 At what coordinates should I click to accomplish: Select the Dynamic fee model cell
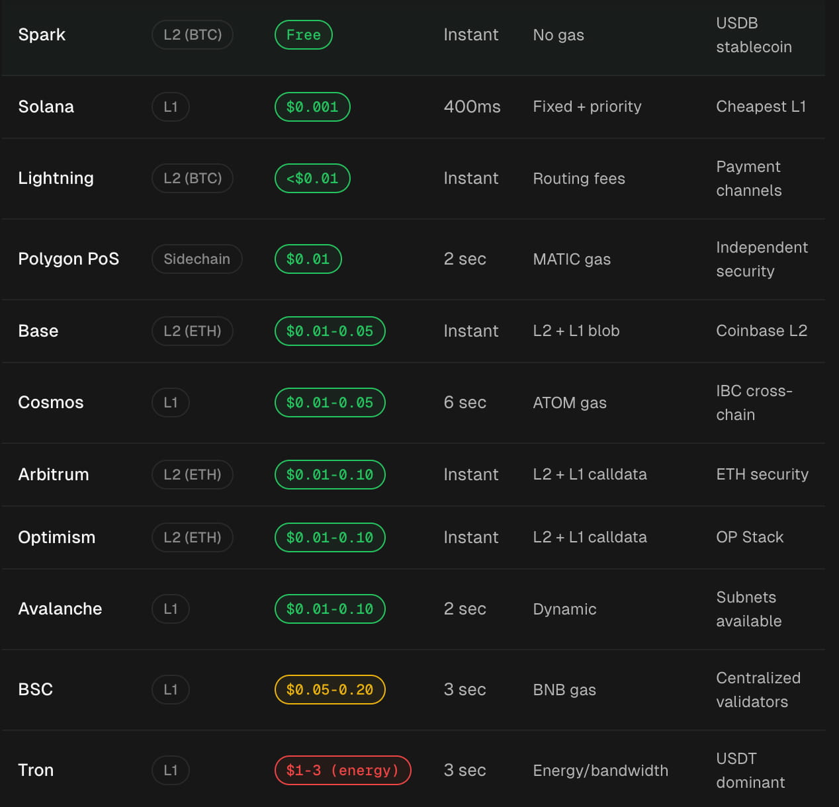[564, 609]
